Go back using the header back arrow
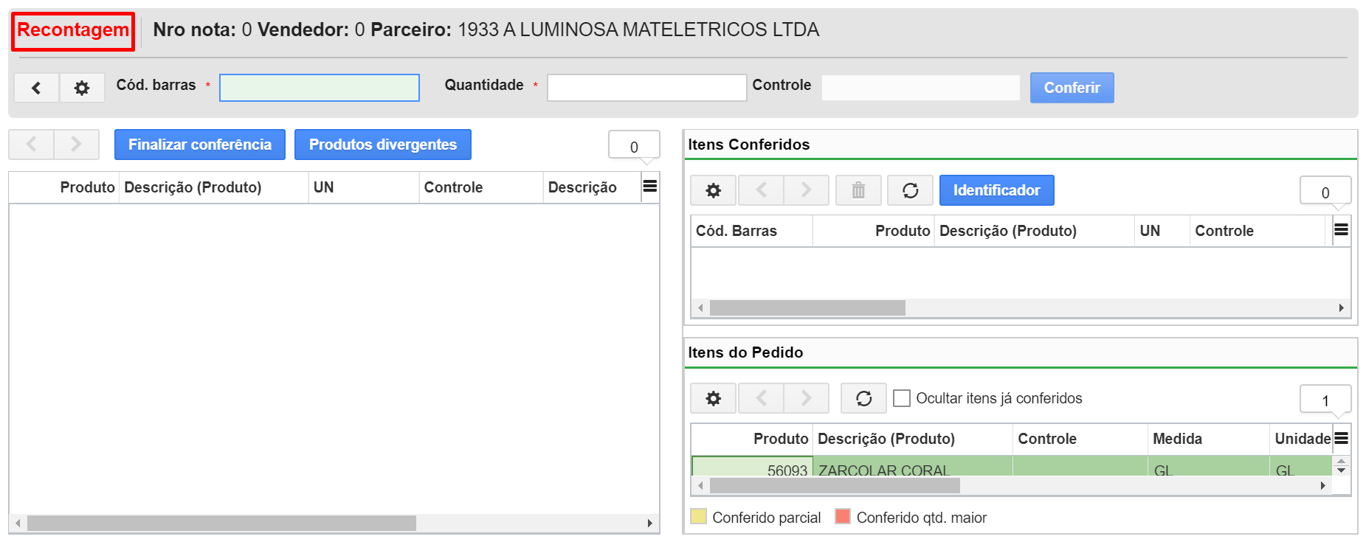Screen dimensions: 1366x542 36,88
